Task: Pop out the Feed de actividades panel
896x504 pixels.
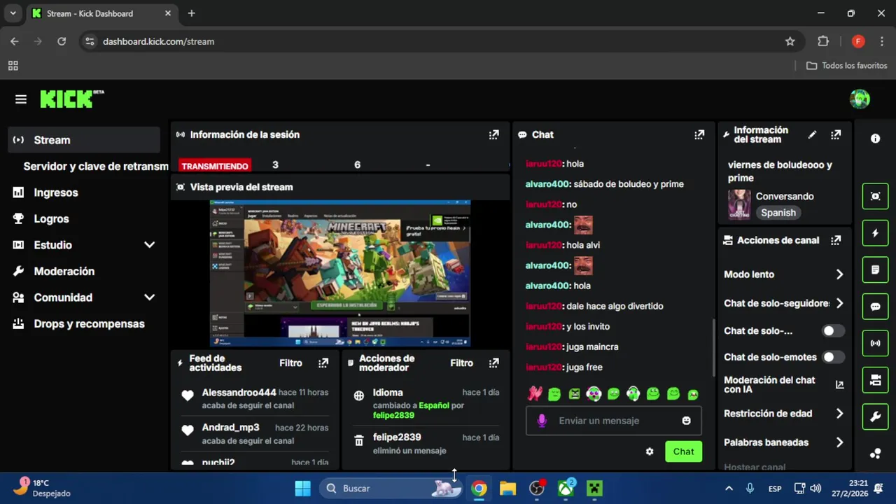Action: pos(323,363)
